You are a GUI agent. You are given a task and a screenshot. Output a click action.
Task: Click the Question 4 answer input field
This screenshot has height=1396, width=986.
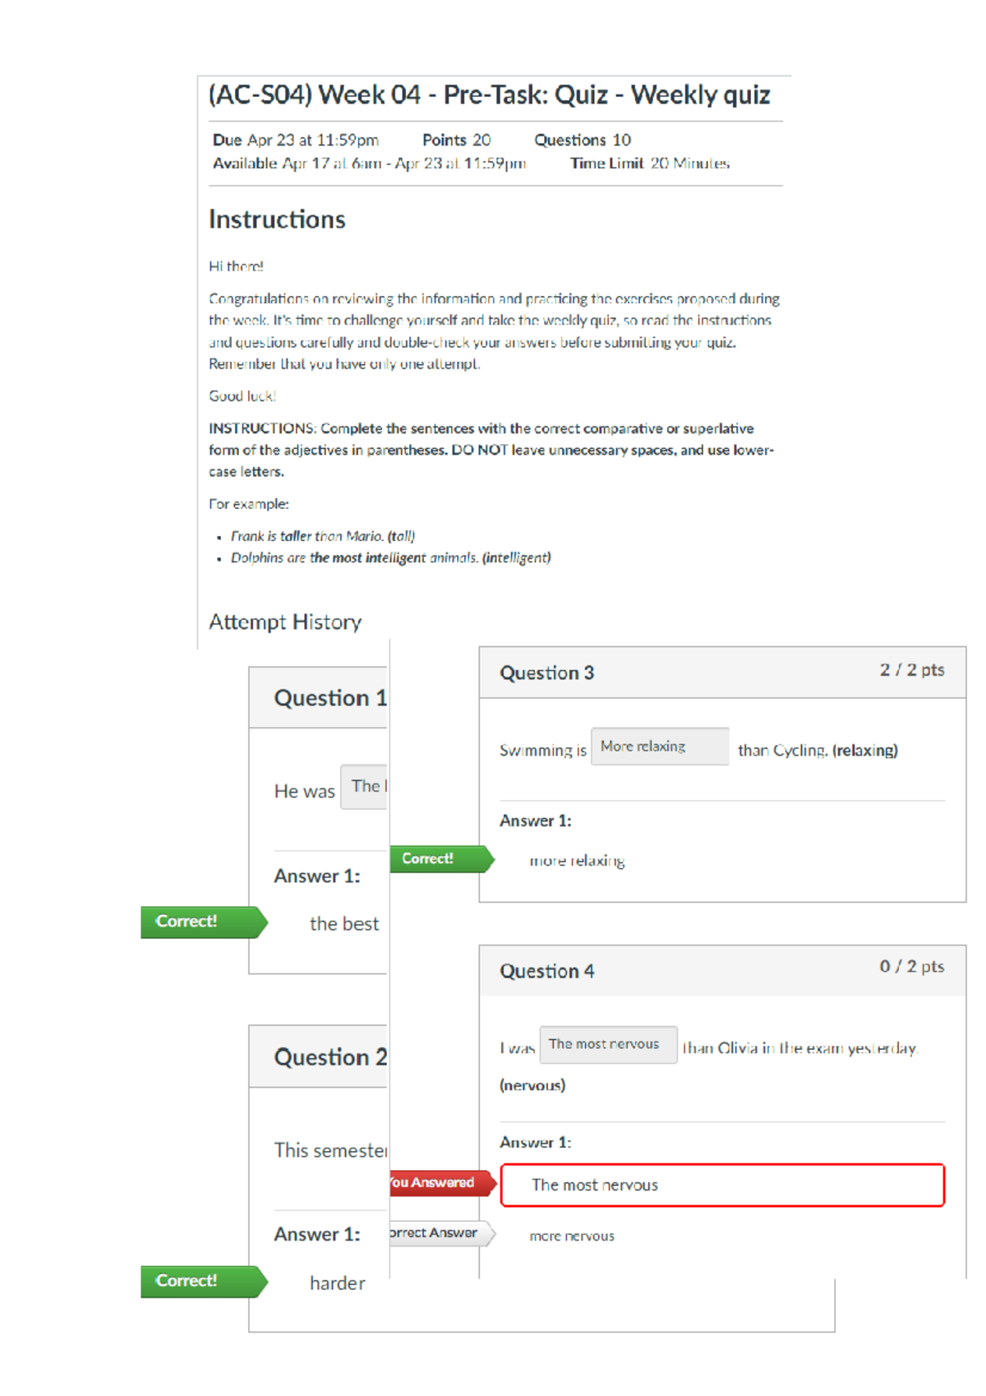[x=609, y=1045]
